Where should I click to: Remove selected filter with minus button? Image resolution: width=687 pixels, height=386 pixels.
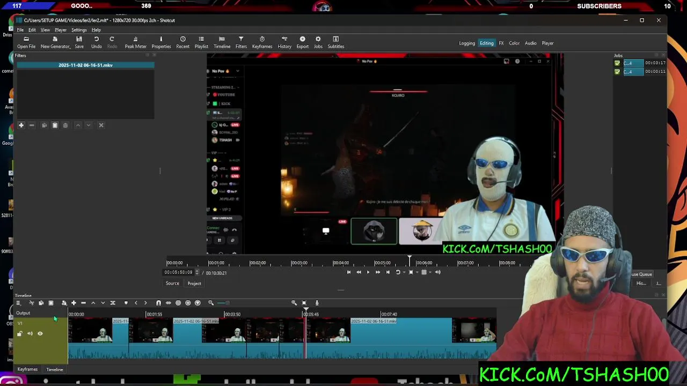click(32, 125)
